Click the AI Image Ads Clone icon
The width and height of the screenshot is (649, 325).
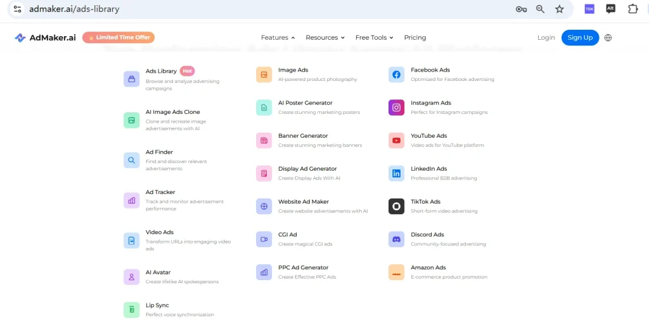point(132,120)
